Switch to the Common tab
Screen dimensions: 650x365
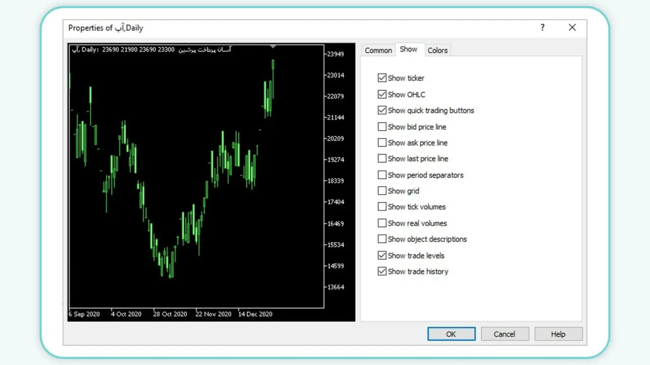378,50
